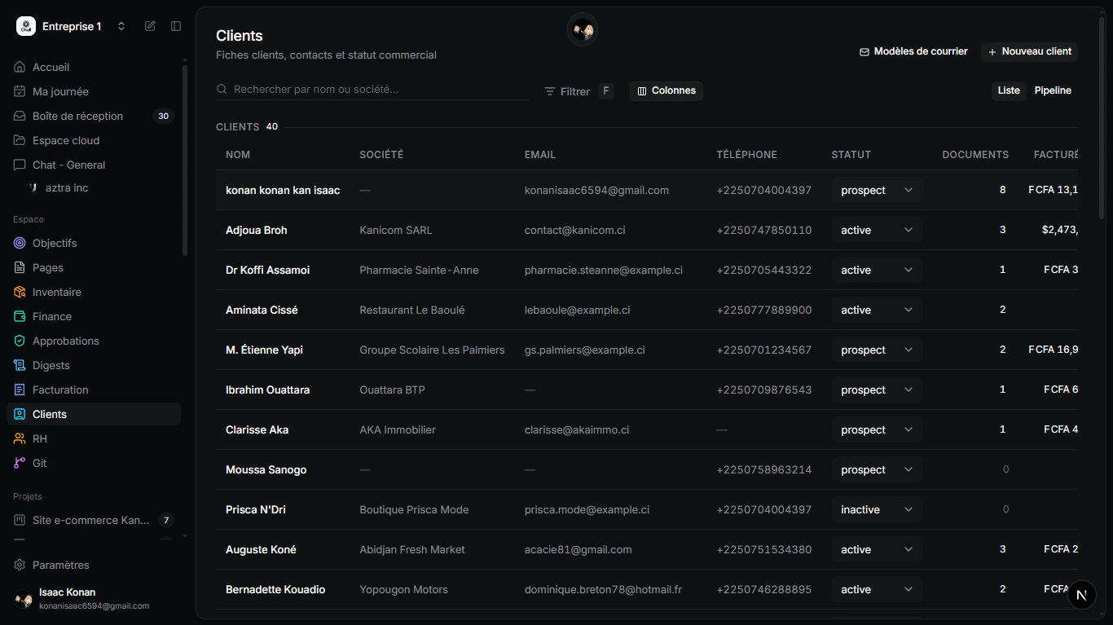Click the email contact@kanicom.ci
The height and width of the screenshot is (625, 1113).
pos(575,230)
